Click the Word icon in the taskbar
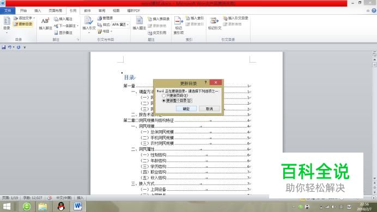Image resolution: width=377 pixels, height=212 pixels. click(78, 206)
